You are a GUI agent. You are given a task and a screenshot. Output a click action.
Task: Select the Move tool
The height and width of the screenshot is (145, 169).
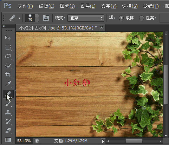8,38
